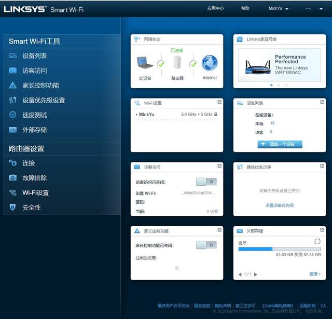Screen dimensions: 332x319
Task: Toggle the 家长控制功能 parental control switch
Action: (206, 245)
